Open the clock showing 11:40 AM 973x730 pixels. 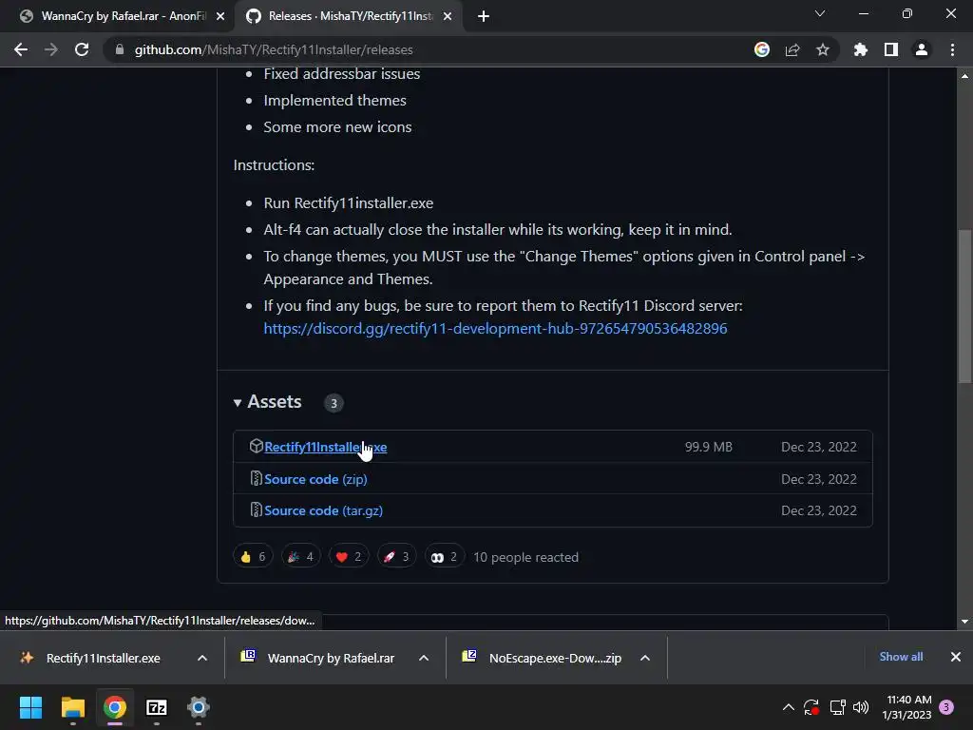[x=907, y=707]
